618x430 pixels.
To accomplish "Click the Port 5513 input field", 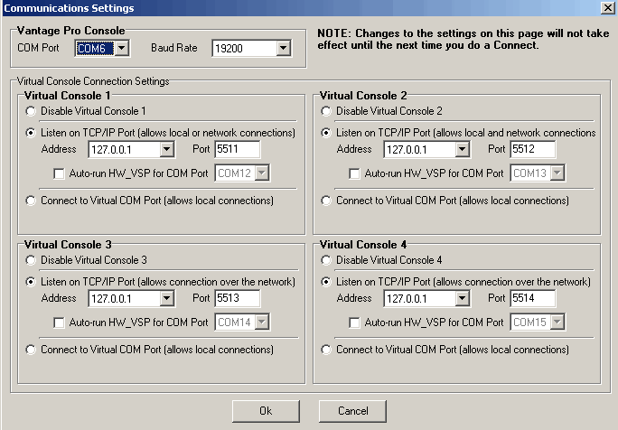I will 237,298.
